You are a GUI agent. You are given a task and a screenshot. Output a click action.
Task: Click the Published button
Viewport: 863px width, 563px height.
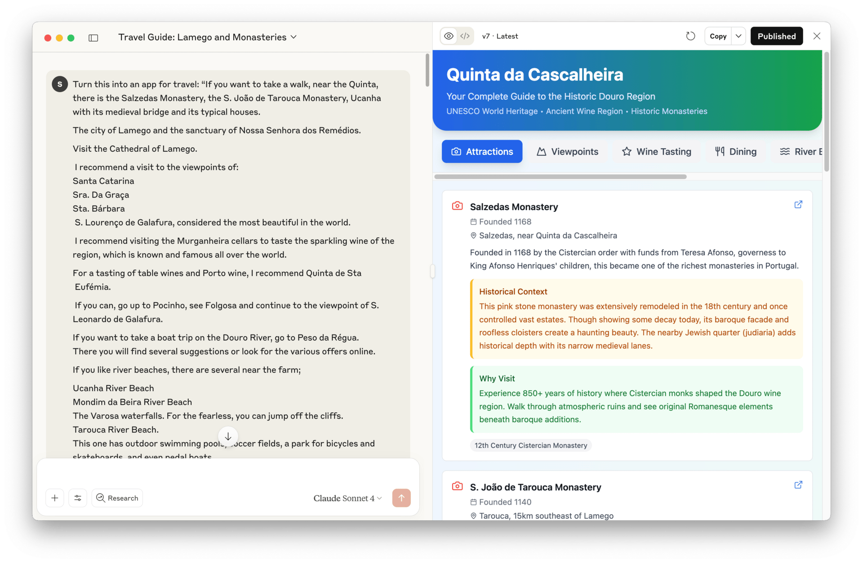(776, 36)
